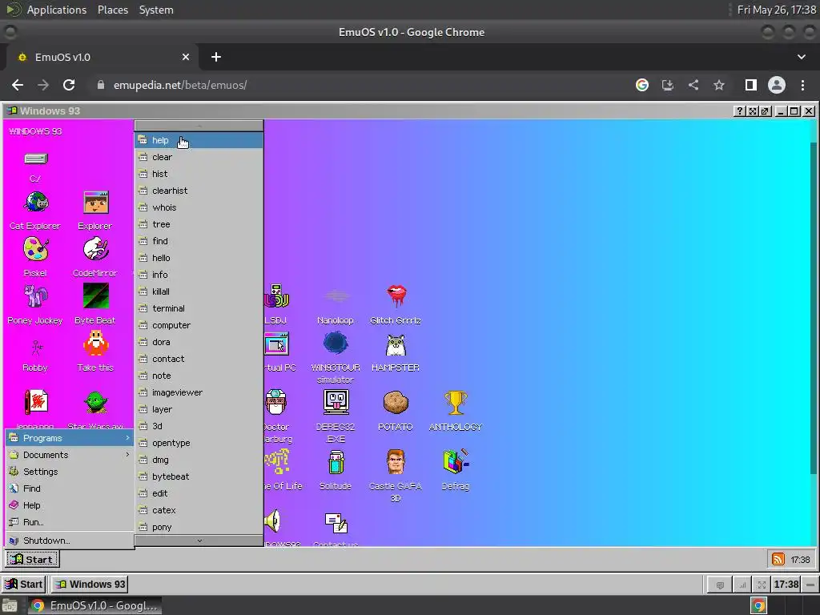
Task: Click the EmuOS help question-mark icon
Action: pyautogui.click(x=739, y=111)
